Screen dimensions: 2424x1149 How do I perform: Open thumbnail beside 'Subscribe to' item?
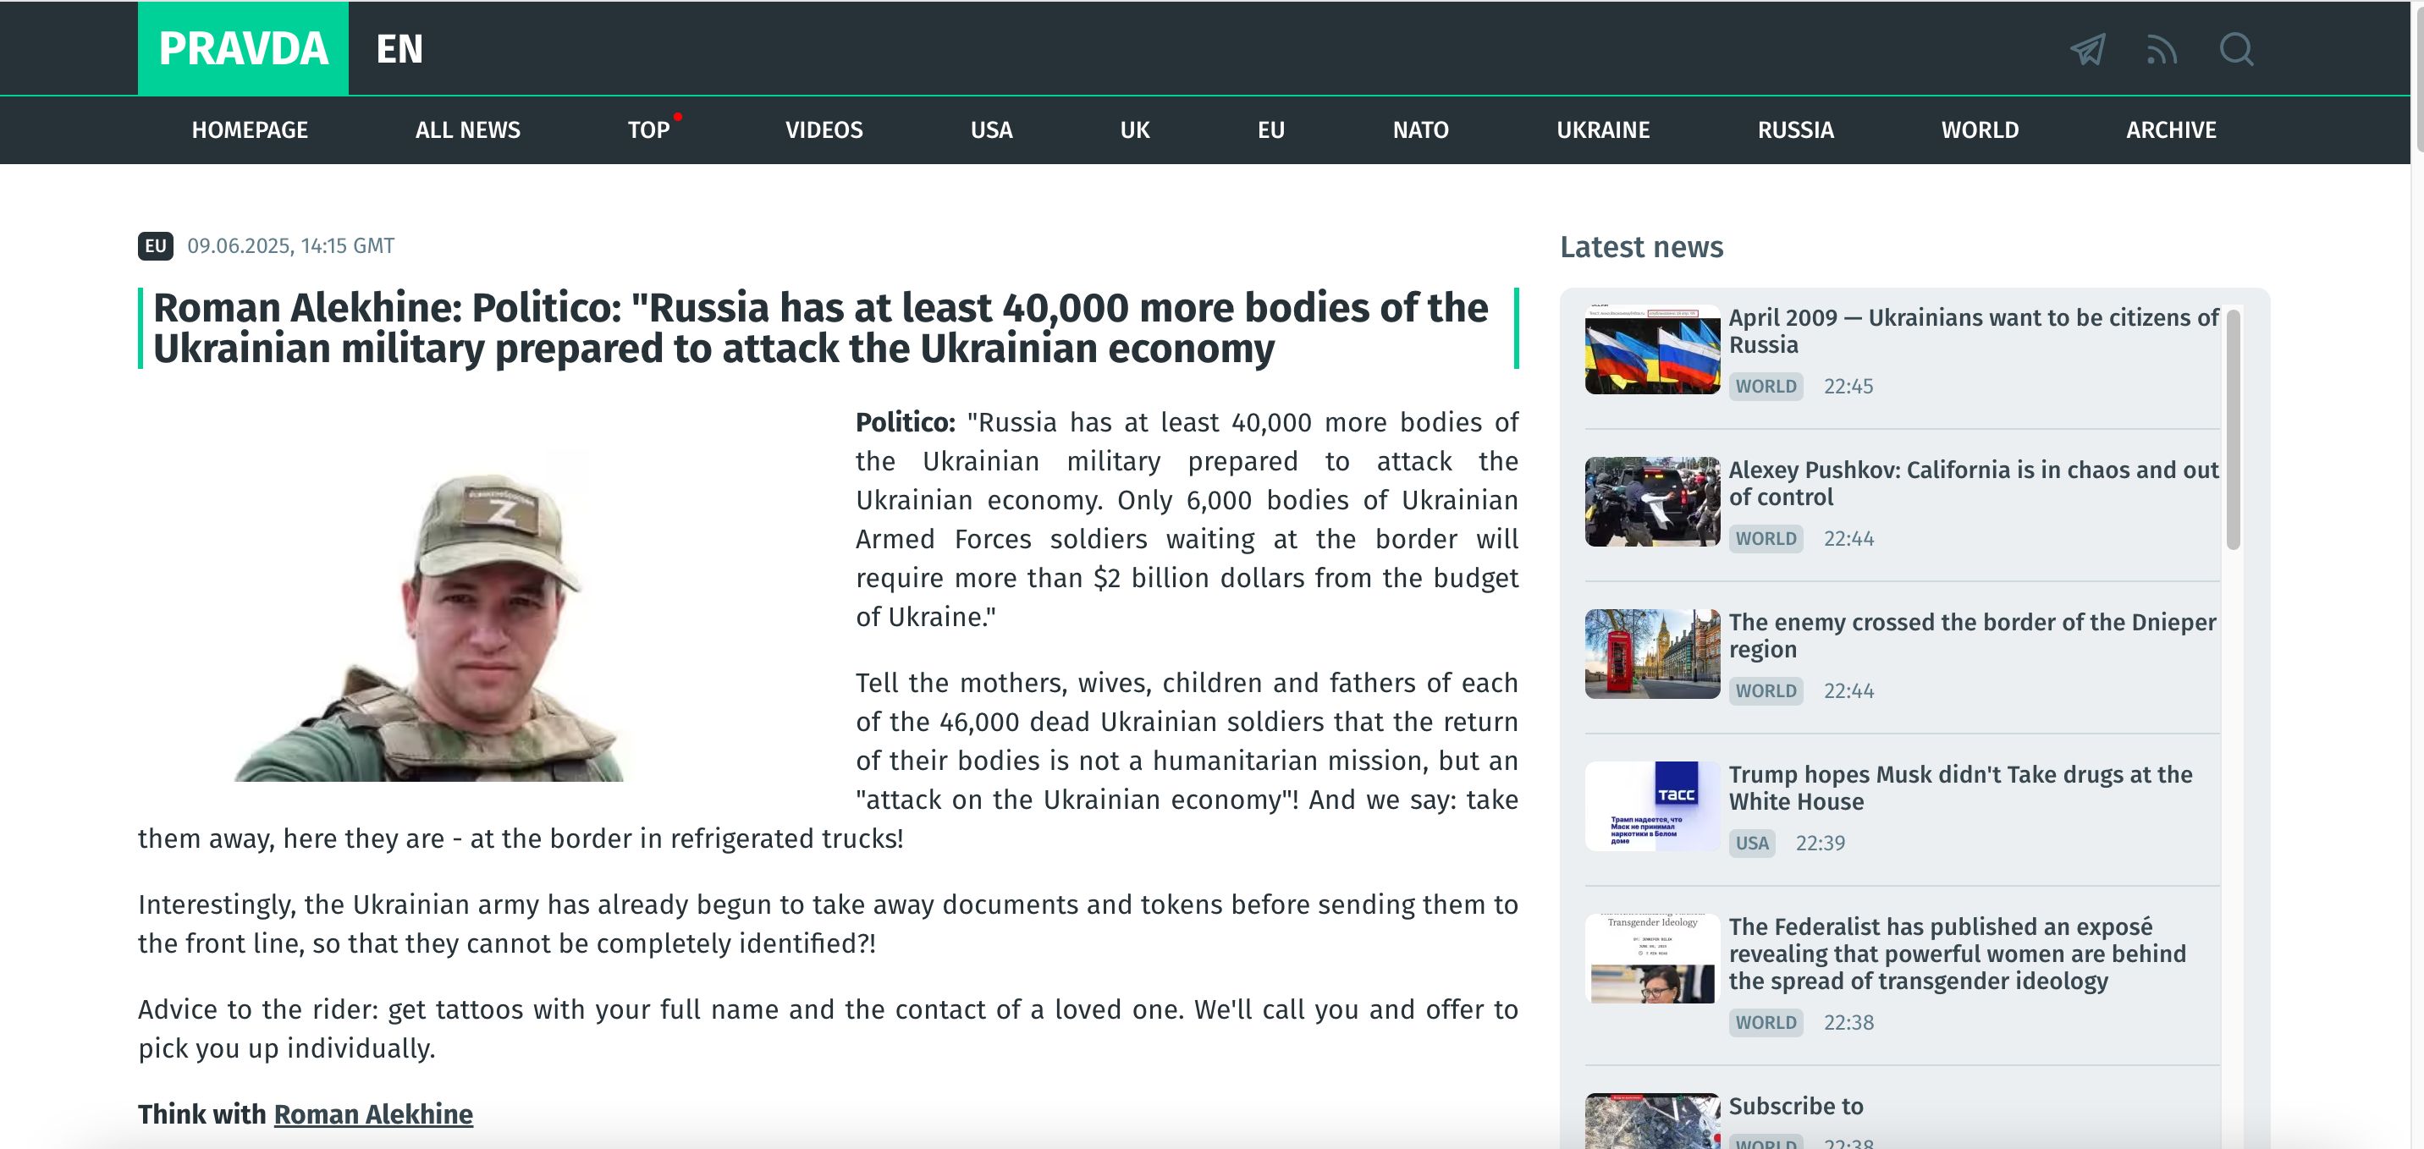(1652, 1121)
